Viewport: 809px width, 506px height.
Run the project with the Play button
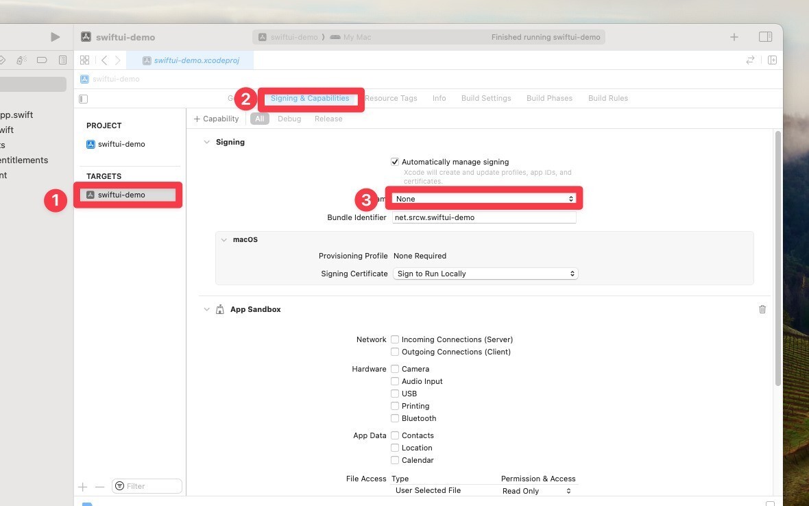coord(55,37)
